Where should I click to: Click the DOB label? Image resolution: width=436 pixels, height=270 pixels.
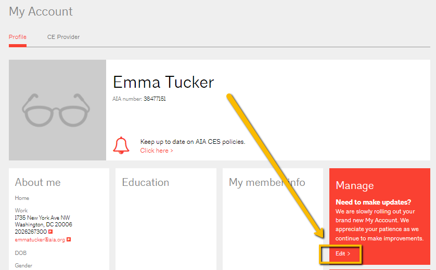(21, 253)
